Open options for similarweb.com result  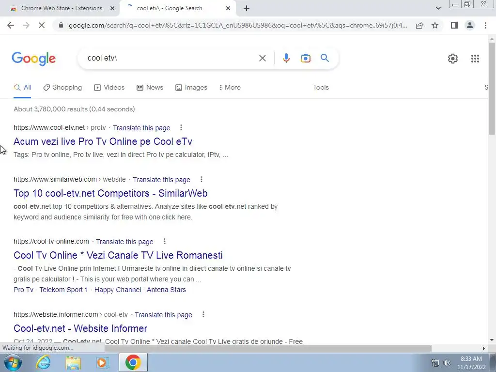pyautogui.click(x=201, y=179)
